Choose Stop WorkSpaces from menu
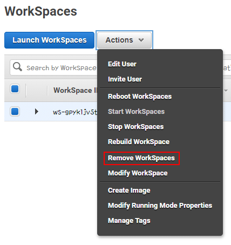 coord(135,127)
